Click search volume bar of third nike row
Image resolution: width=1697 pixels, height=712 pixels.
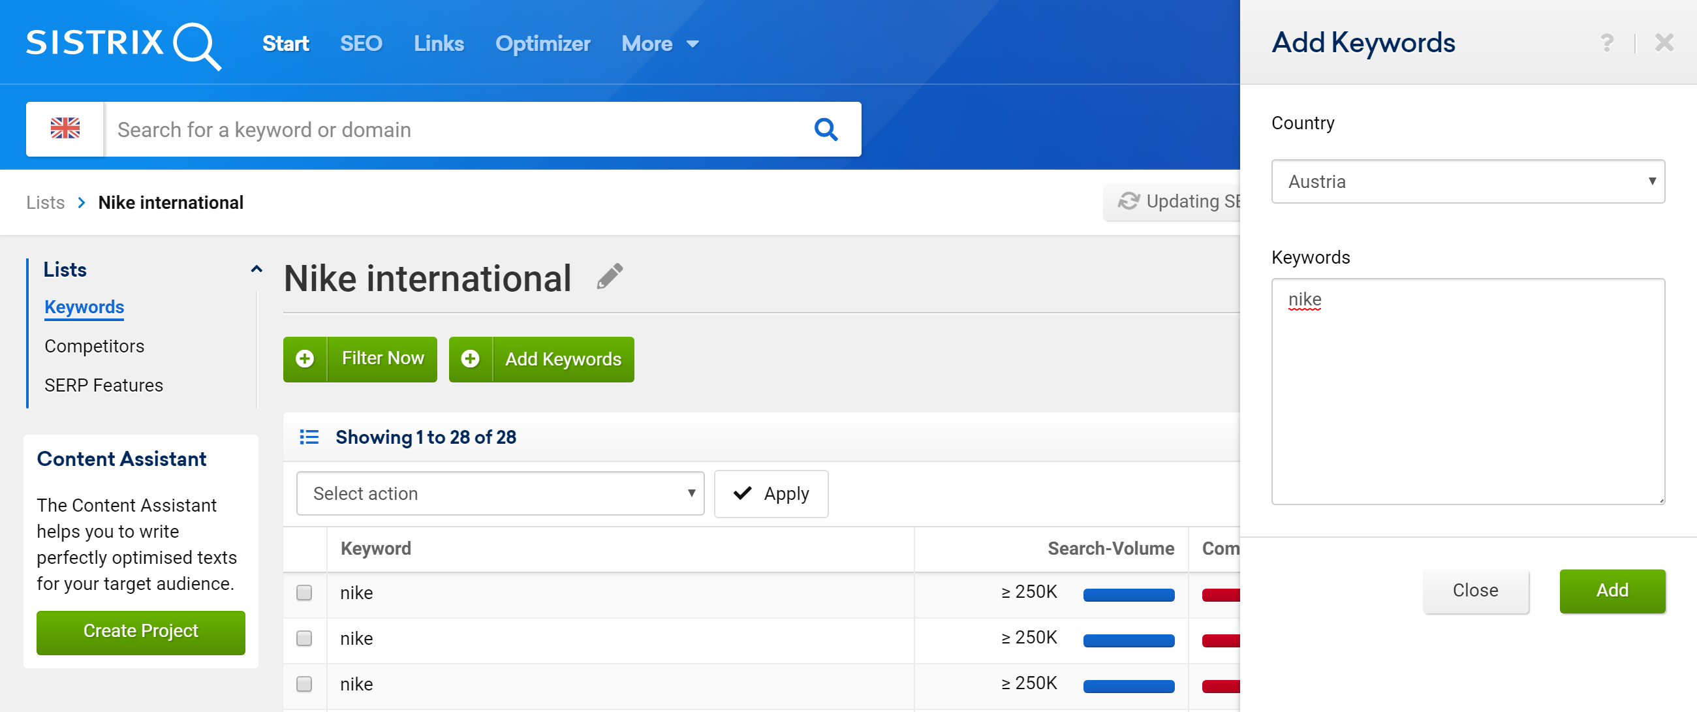[x=1129, y=685]
